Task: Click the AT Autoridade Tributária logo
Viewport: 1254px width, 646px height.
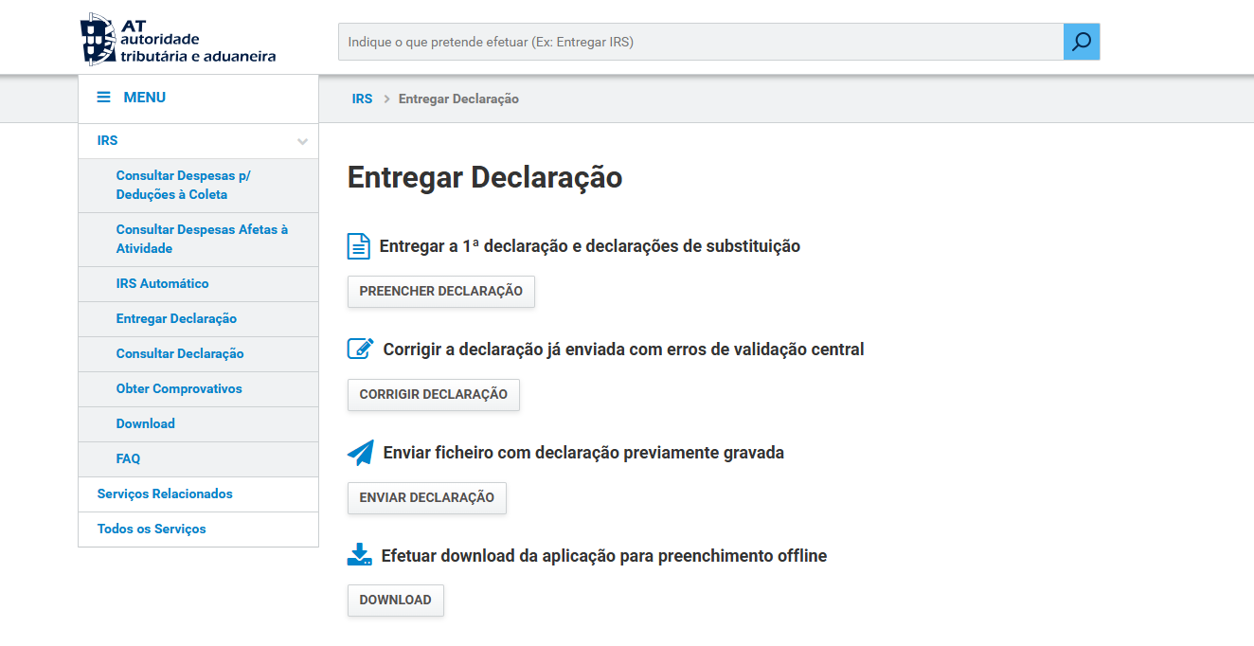Action: (x=178, y=40)
